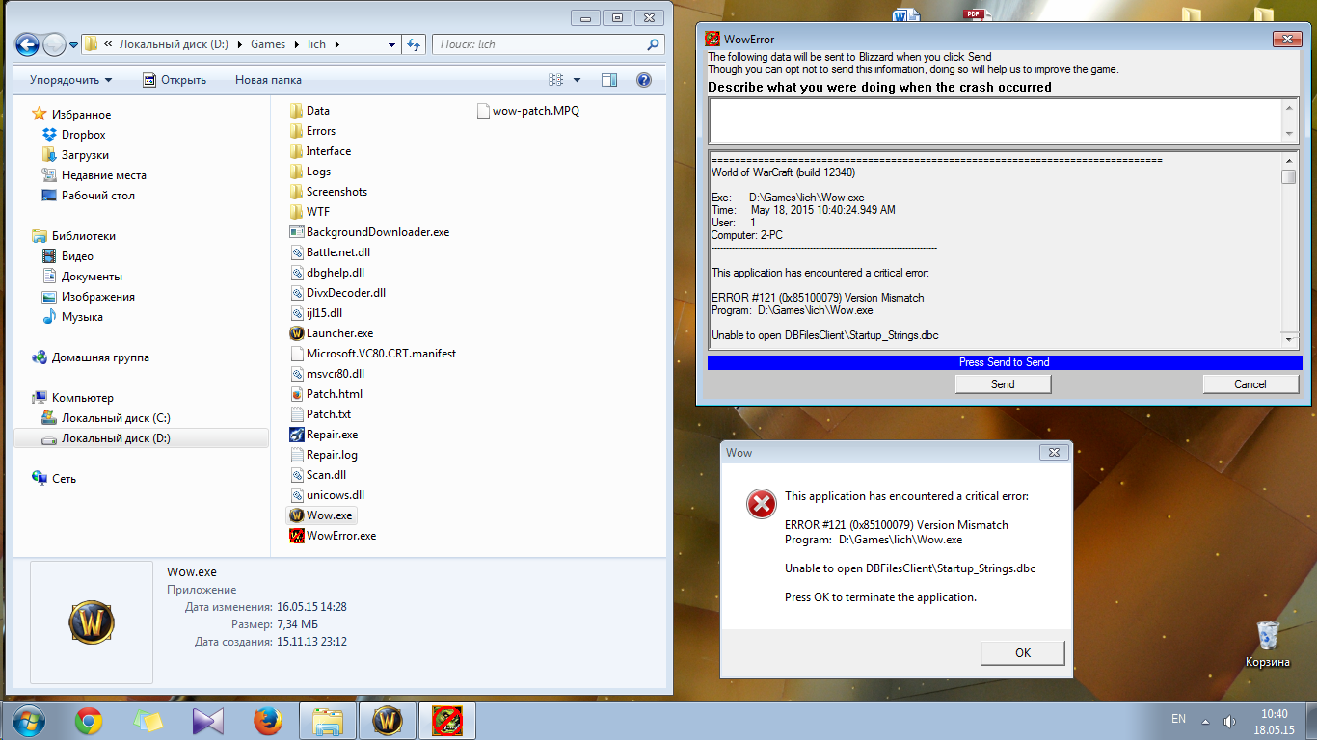Switch to the WoW taskbar button
This screenshot has width=1317, height=740.
pos(388,721)
